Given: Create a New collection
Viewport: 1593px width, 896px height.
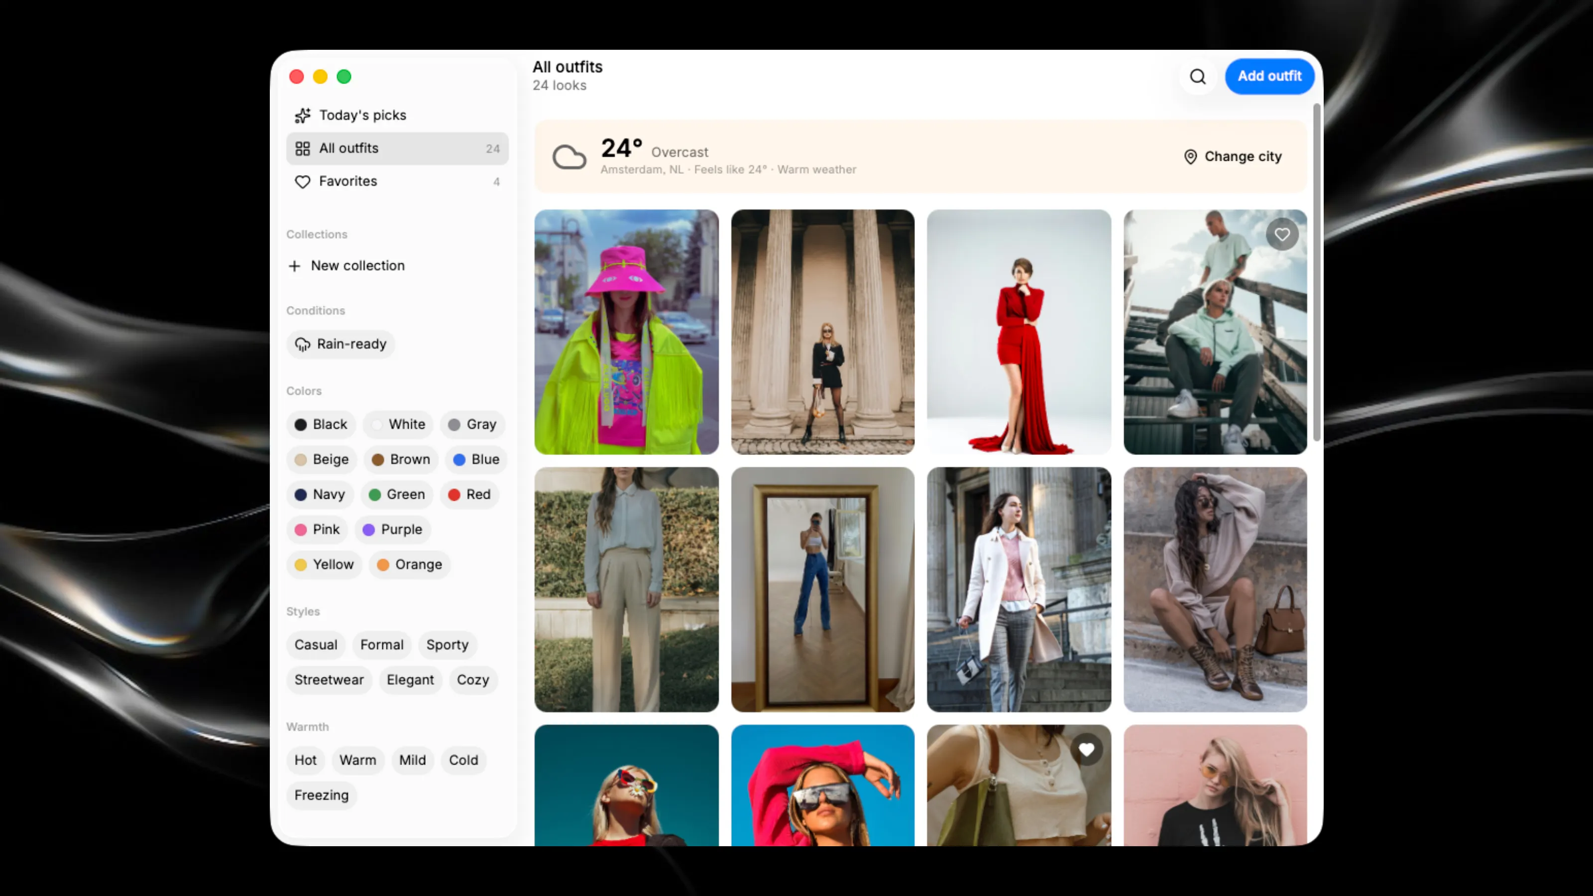Looking at the screenshot, I should point(346,266).
